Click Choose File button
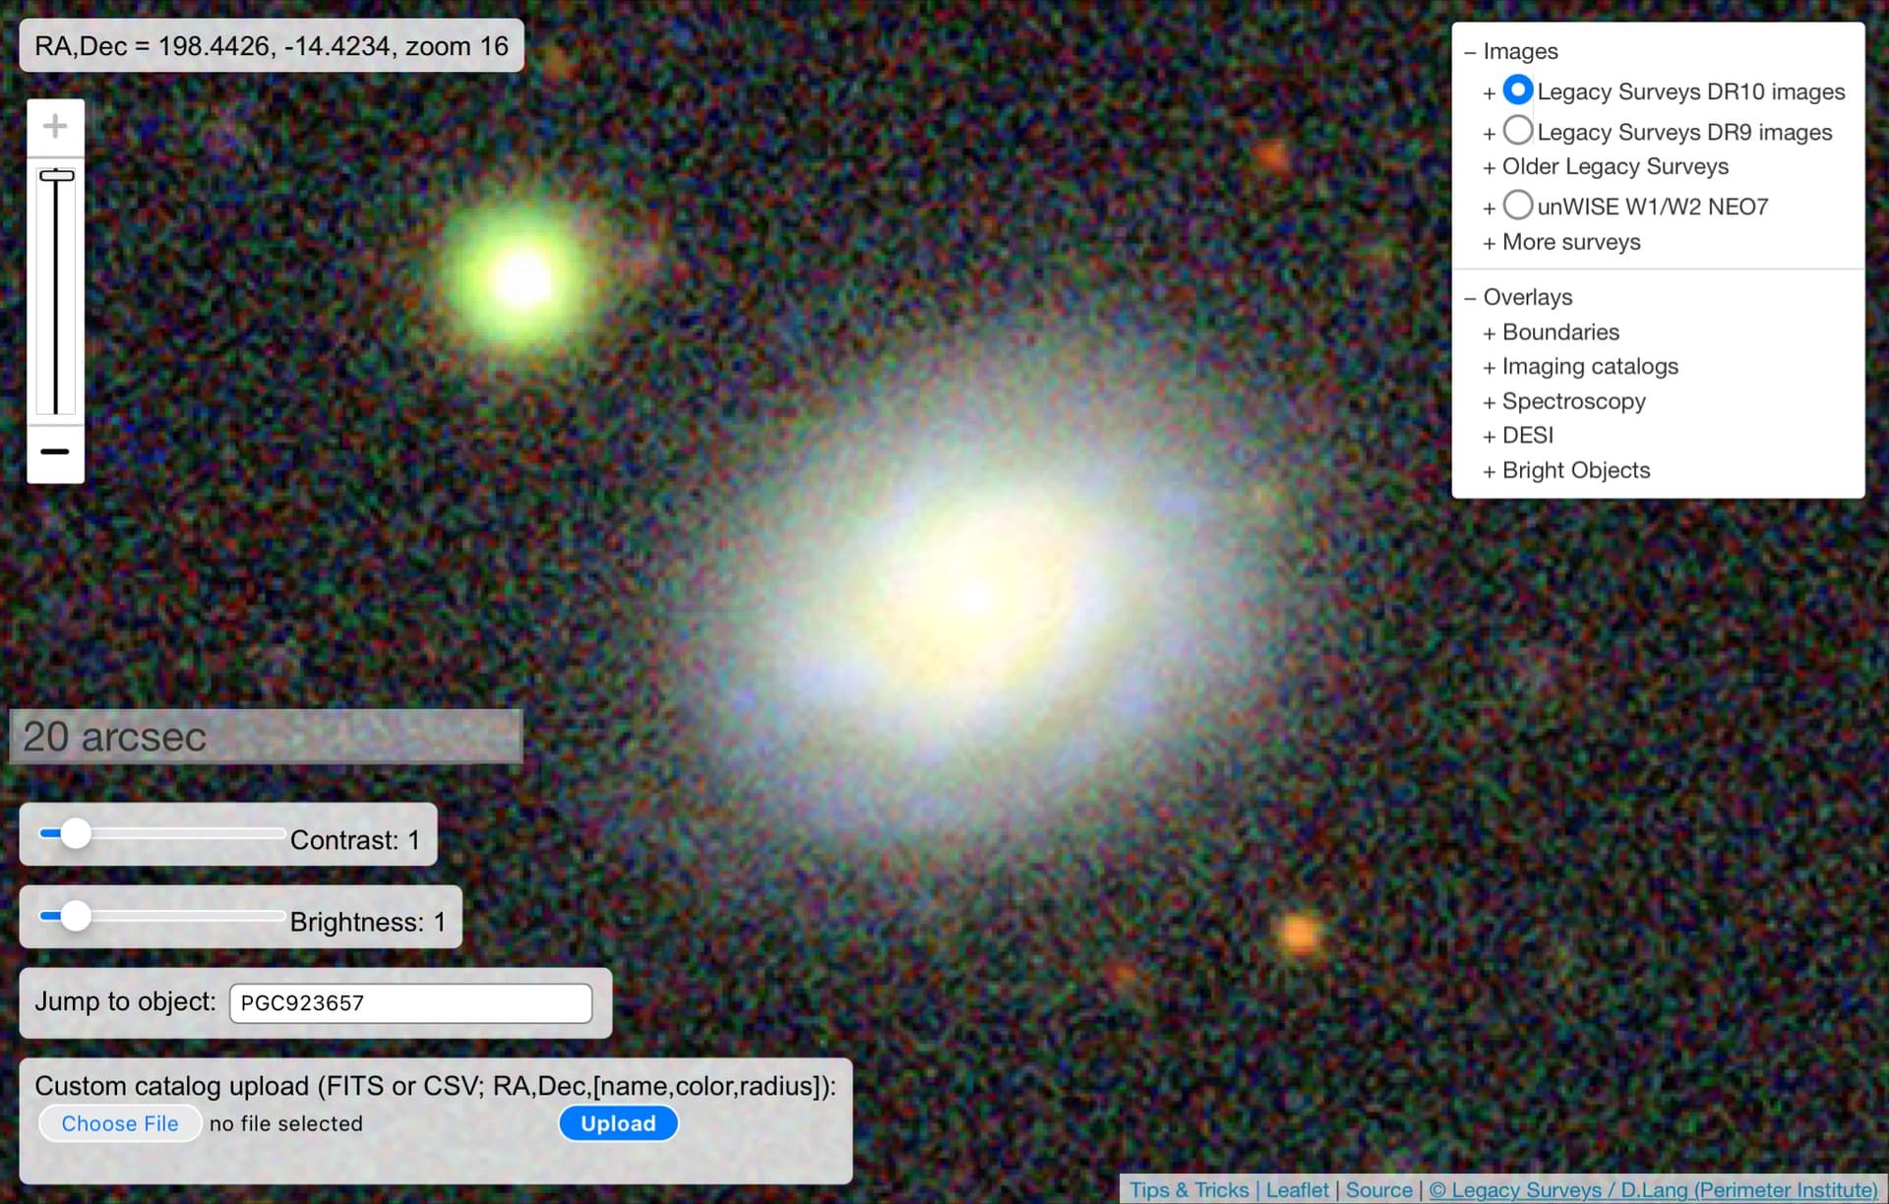The height and width of the screenshot is (1204, 1889). (x=120, y=1123)
